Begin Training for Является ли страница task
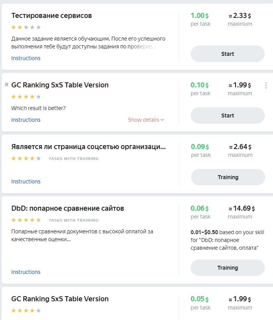 coord(228,177)
